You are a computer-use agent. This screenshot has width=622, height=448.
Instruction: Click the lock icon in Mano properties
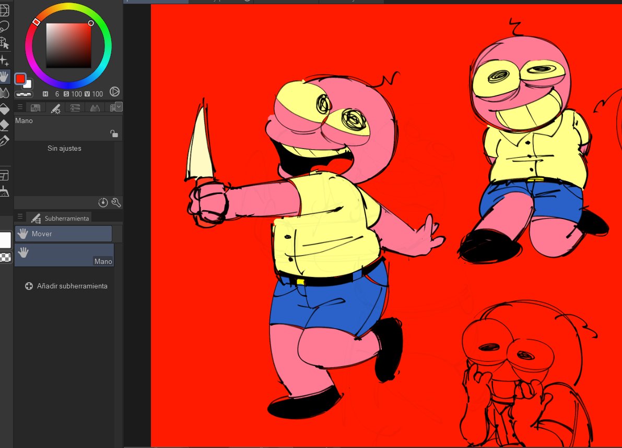pos(114,134)
